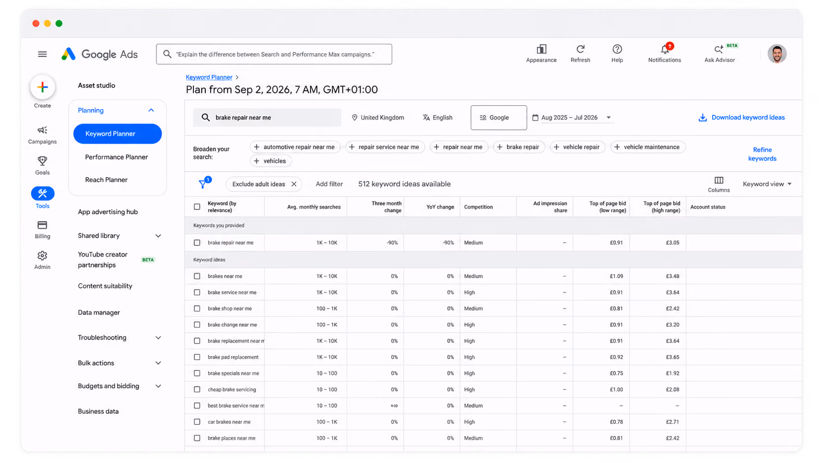The width and height of the screenshot is (823, 463).
Task: Add 'repair service near me' suggestion
Action: (x=385, y=147)
